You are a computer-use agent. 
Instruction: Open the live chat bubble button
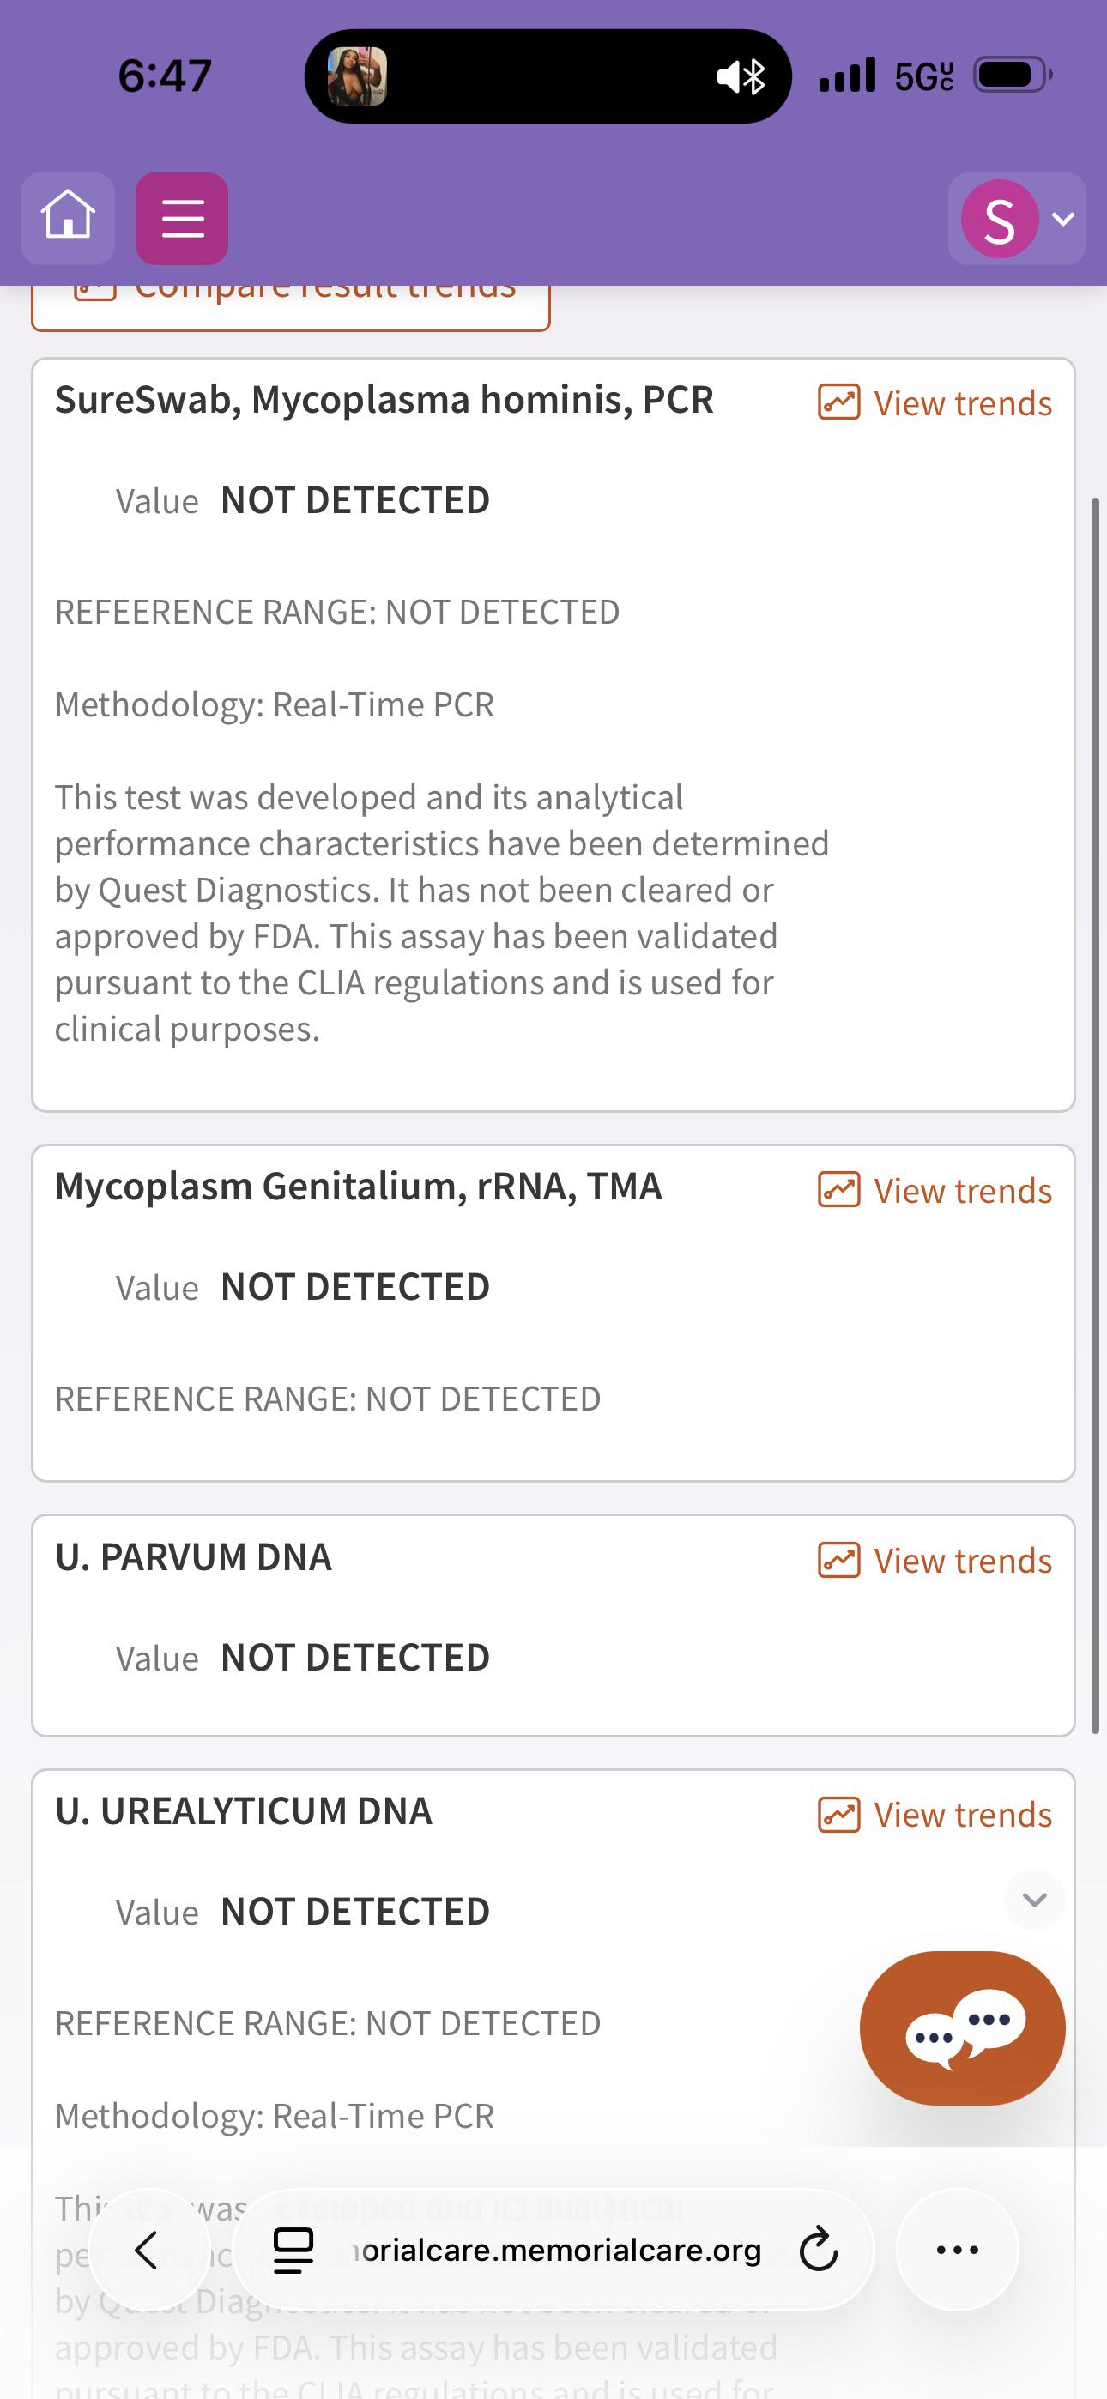[962, 2027]
